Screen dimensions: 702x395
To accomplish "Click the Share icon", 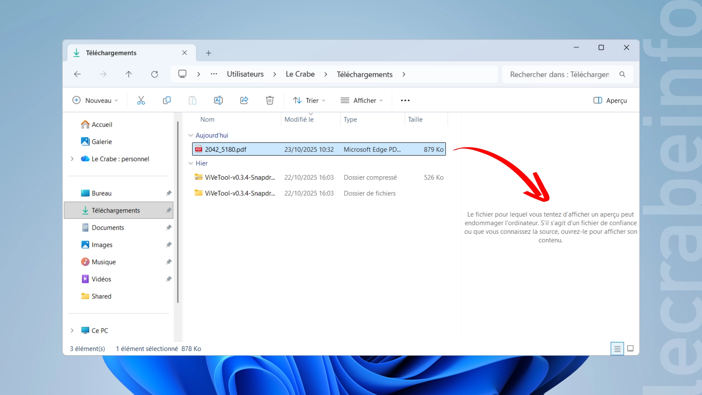I will (x=244, y=100).
